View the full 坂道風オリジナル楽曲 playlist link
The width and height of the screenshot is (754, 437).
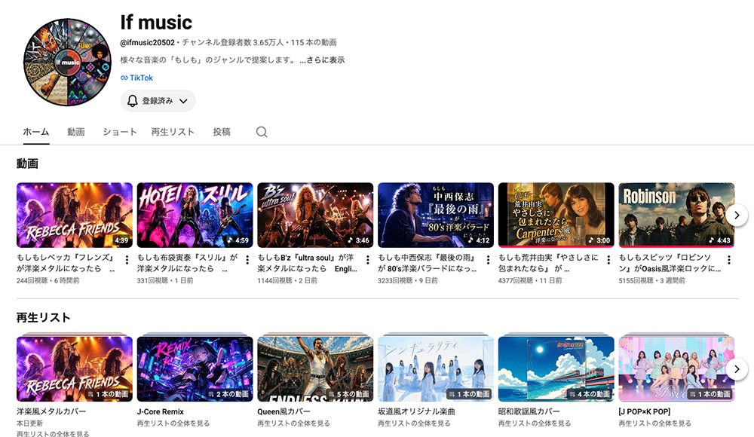tap(414, 423)
